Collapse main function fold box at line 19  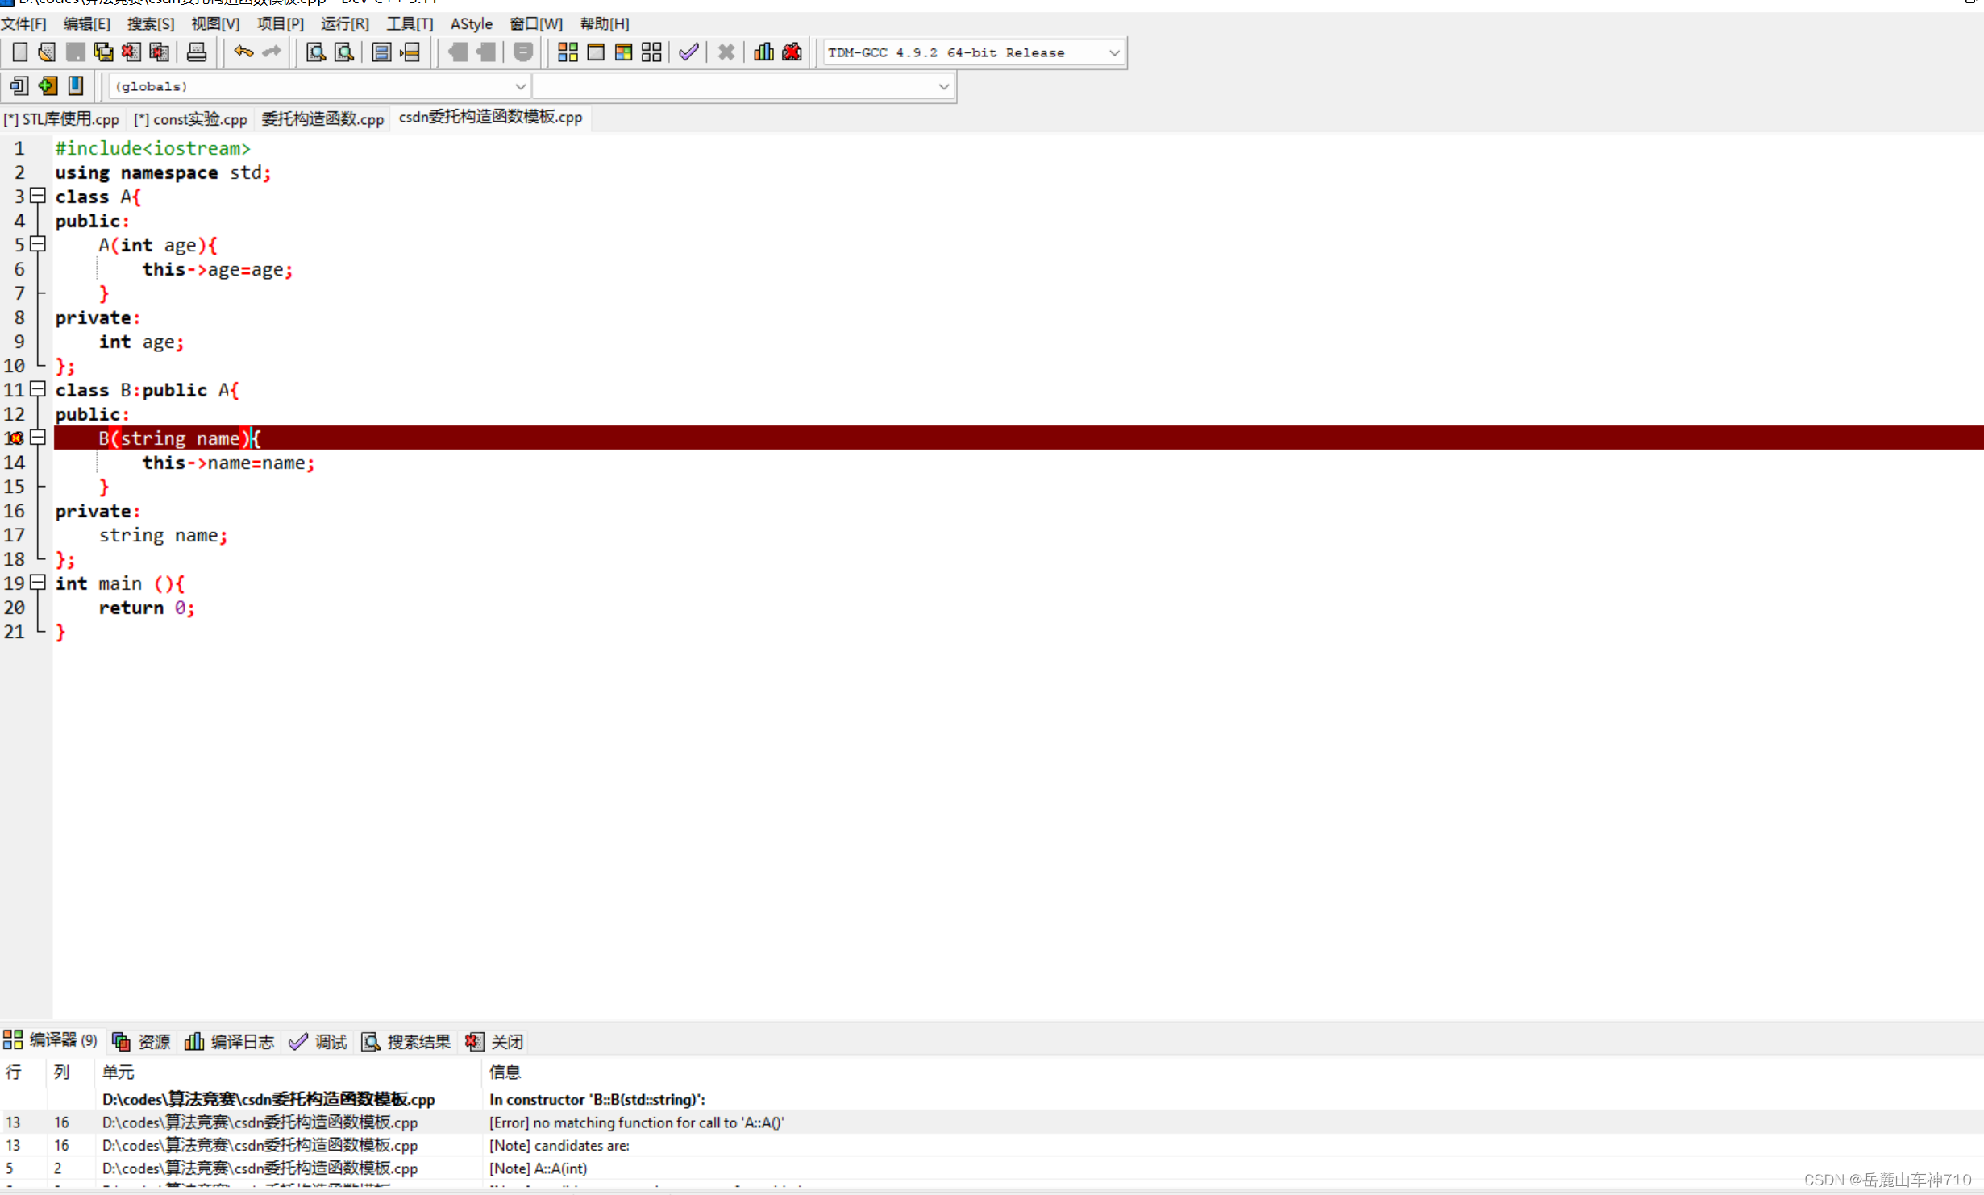click(x=37, y=582)
